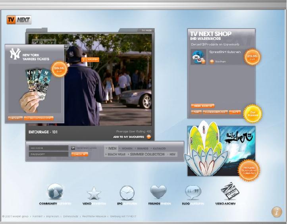The width and height of the screenshot is (287, 224).
Task: Click the 23.95 EUR price badge
Action: click(x=252, y=57)
